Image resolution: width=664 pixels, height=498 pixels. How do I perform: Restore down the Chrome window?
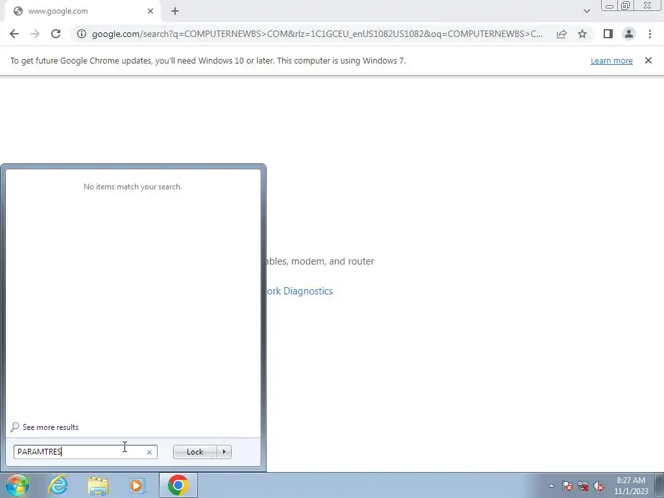[x=625, y=6]
